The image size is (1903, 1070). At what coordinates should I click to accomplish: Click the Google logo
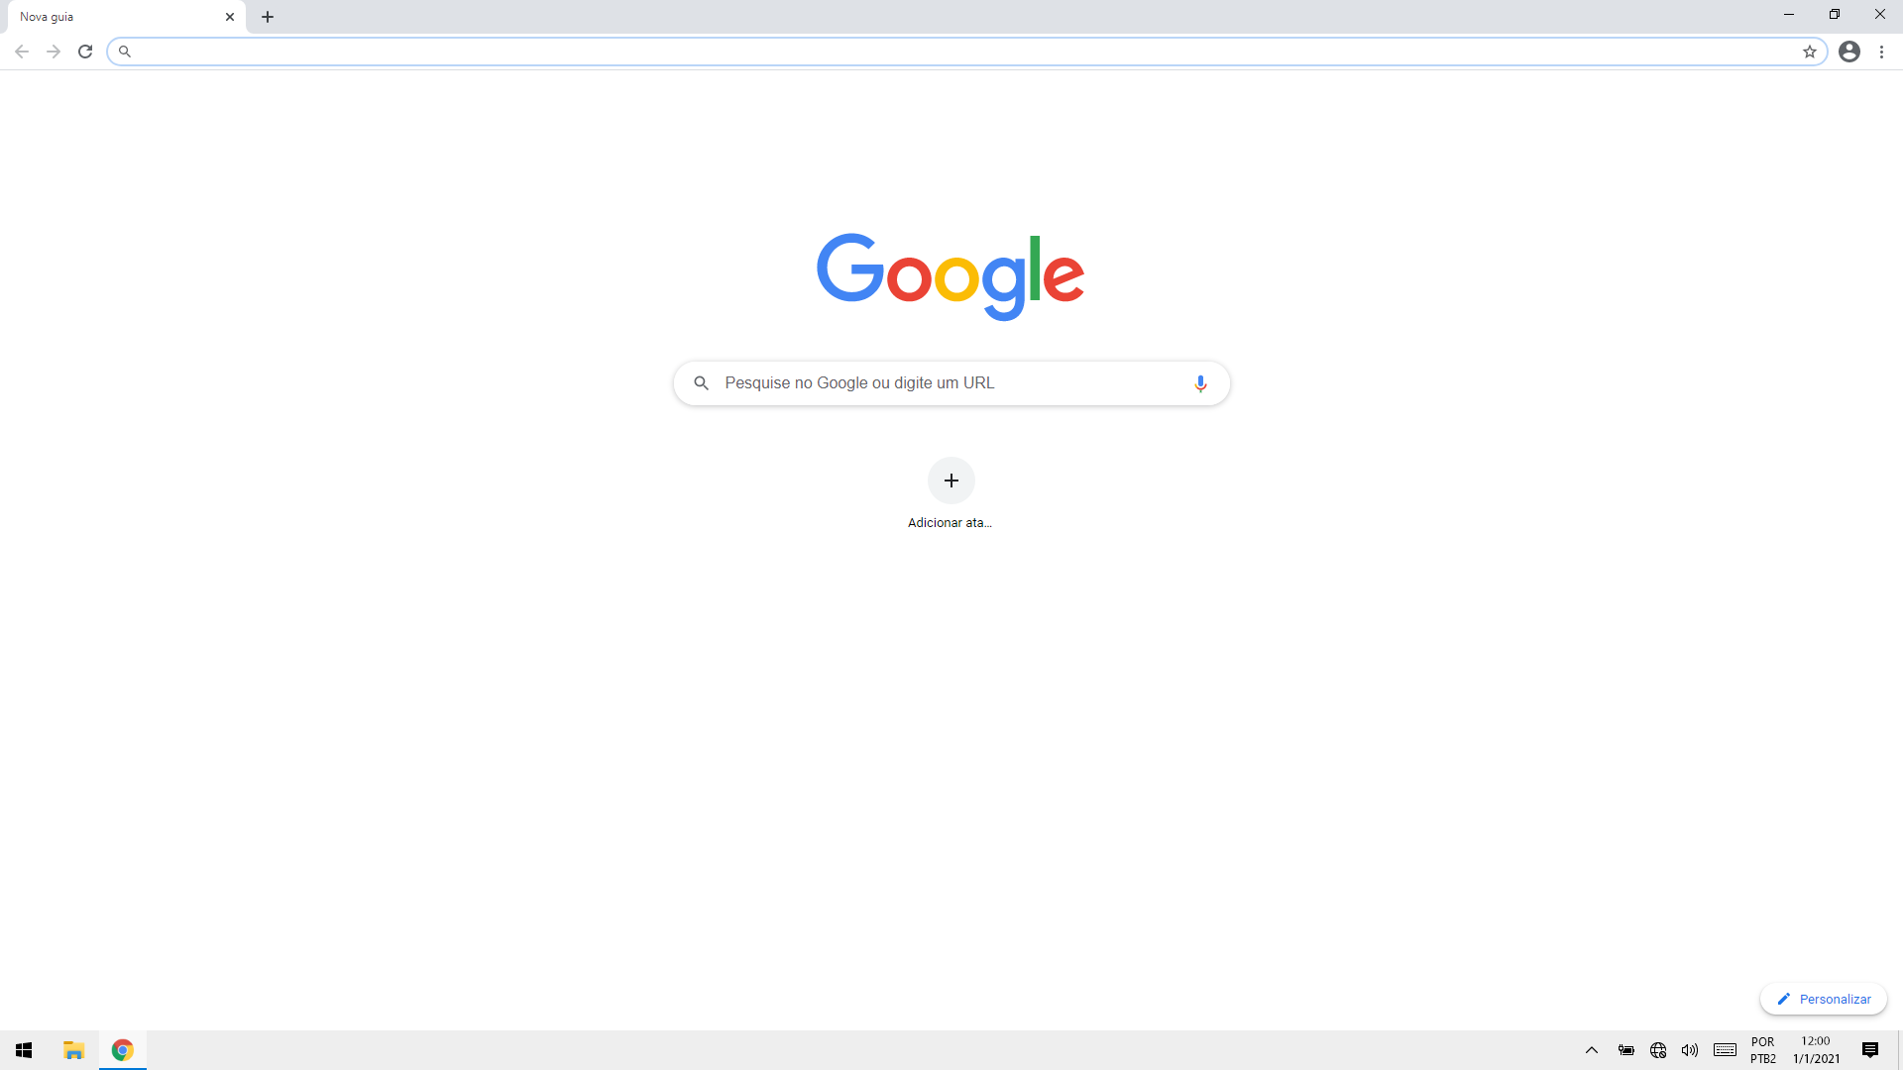tap(951, 277)
